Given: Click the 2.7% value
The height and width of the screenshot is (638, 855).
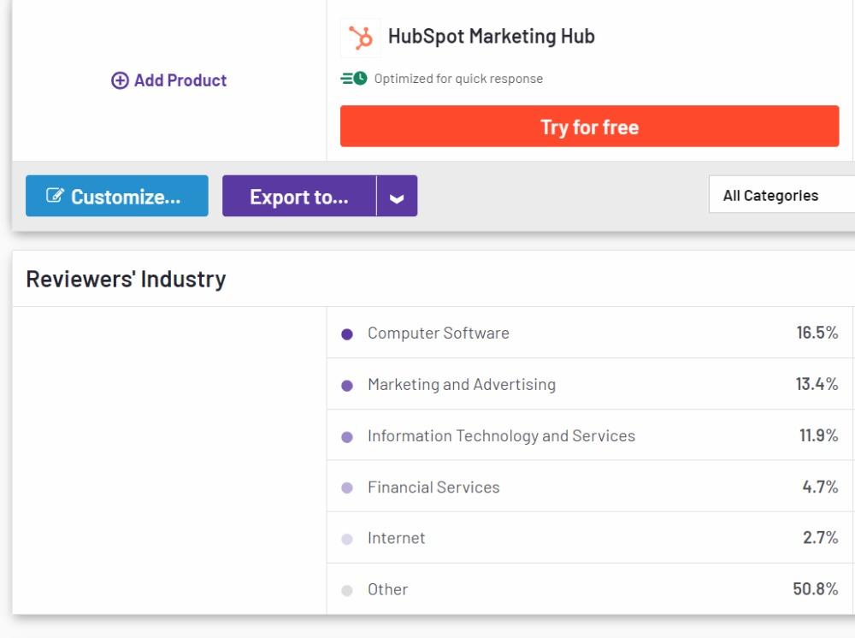Looking at the screenshot, I should 820,538.
